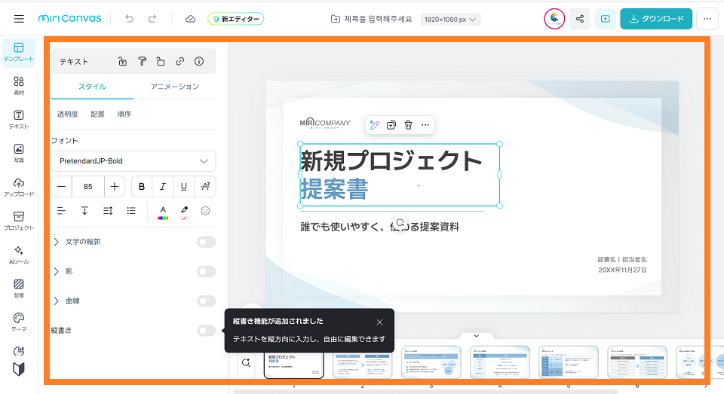Open the text color picker

click(163, 212)
